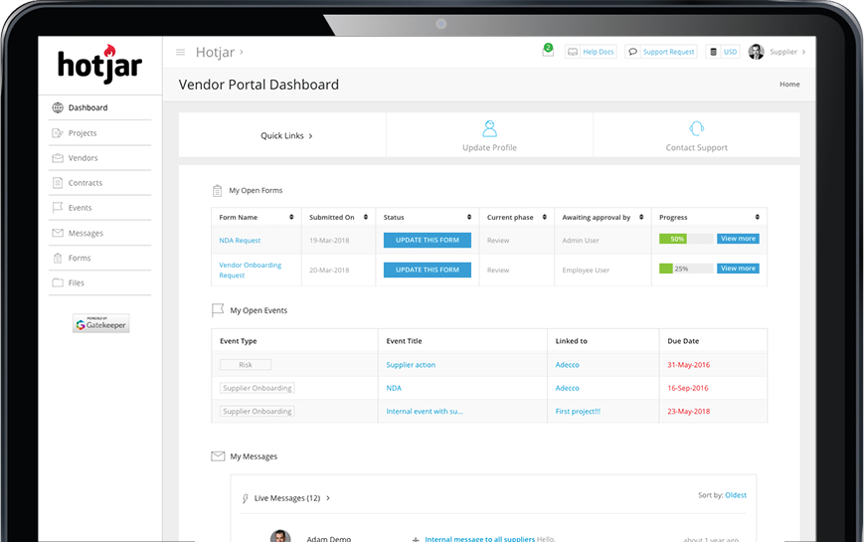Click the 50% progress bar
The image size is (864, 542).
(685, 239)
